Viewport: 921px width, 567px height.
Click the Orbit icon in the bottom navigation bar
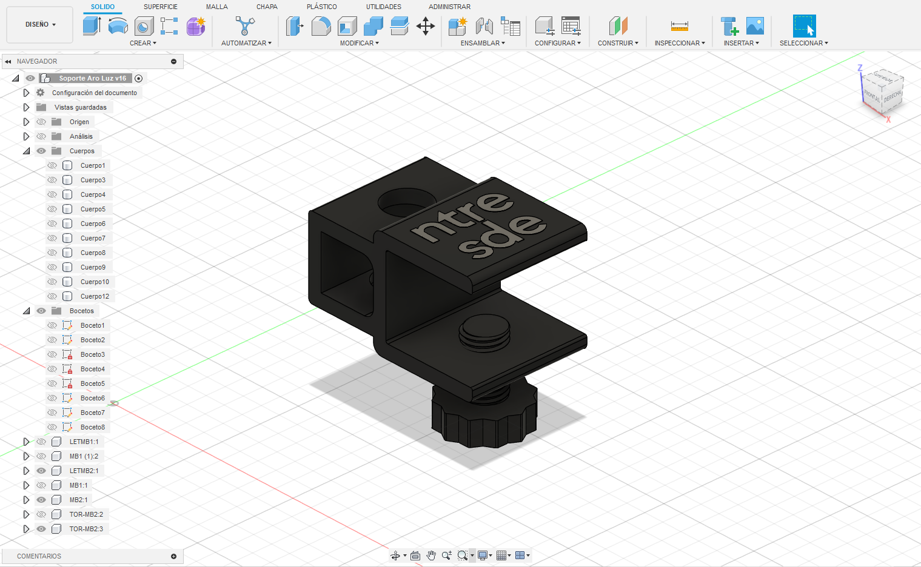(395, 555)
